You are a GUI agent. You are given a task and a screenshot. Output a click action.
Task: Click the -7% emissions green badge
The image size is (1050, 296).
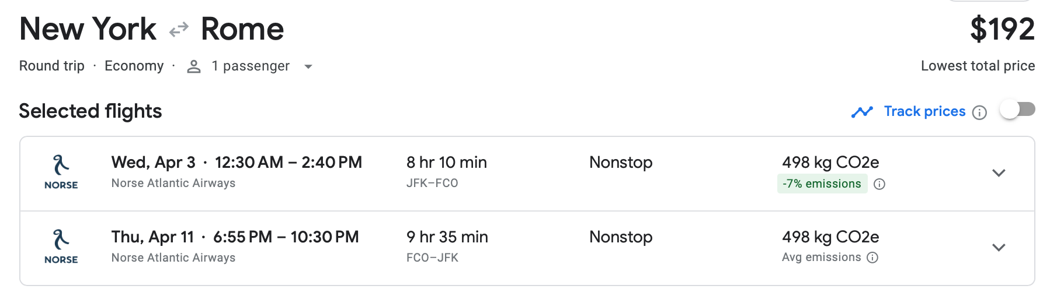coord(822,184)
